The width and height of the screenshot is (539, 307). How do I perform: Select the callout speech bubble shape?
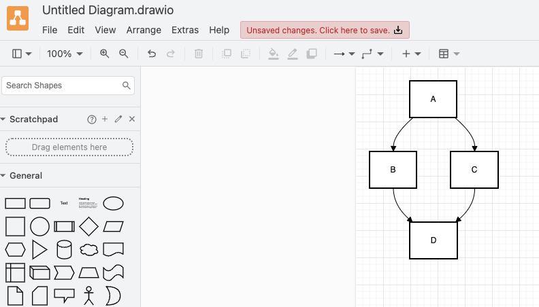tap(64, 295)
